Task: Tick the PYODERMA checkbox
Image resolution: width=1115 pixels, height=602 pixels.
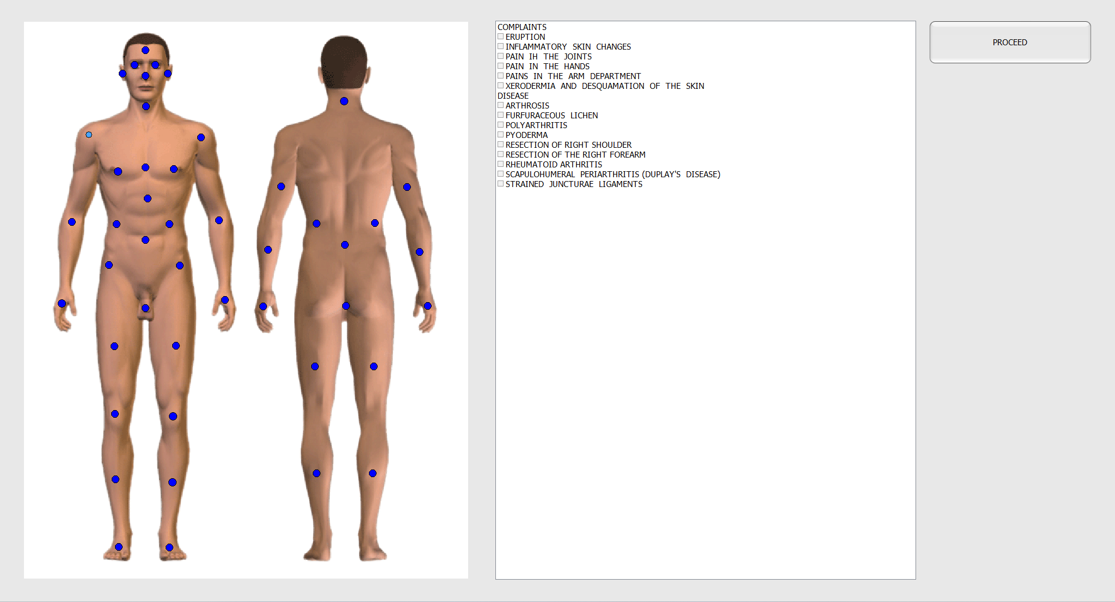Action: pyautogui.click(x=500, y=135)
